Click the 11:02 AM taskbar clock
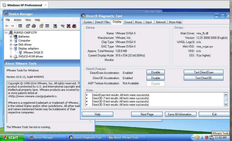 [220, 138]
